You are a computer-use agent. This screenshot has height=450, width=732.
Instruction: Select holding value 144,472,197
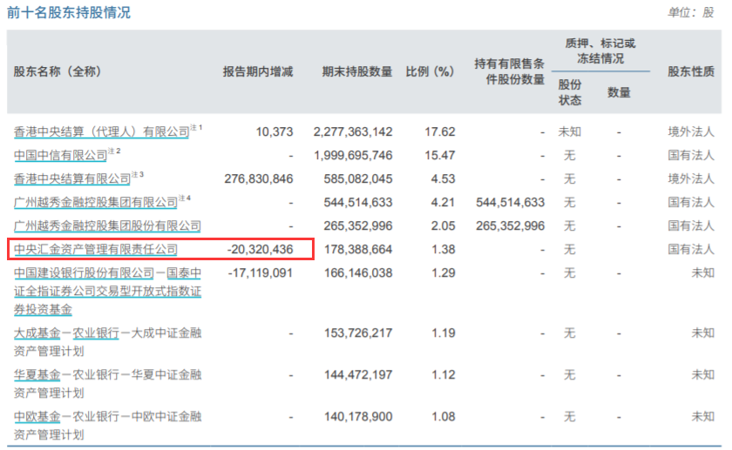click(x=358, y=375)
